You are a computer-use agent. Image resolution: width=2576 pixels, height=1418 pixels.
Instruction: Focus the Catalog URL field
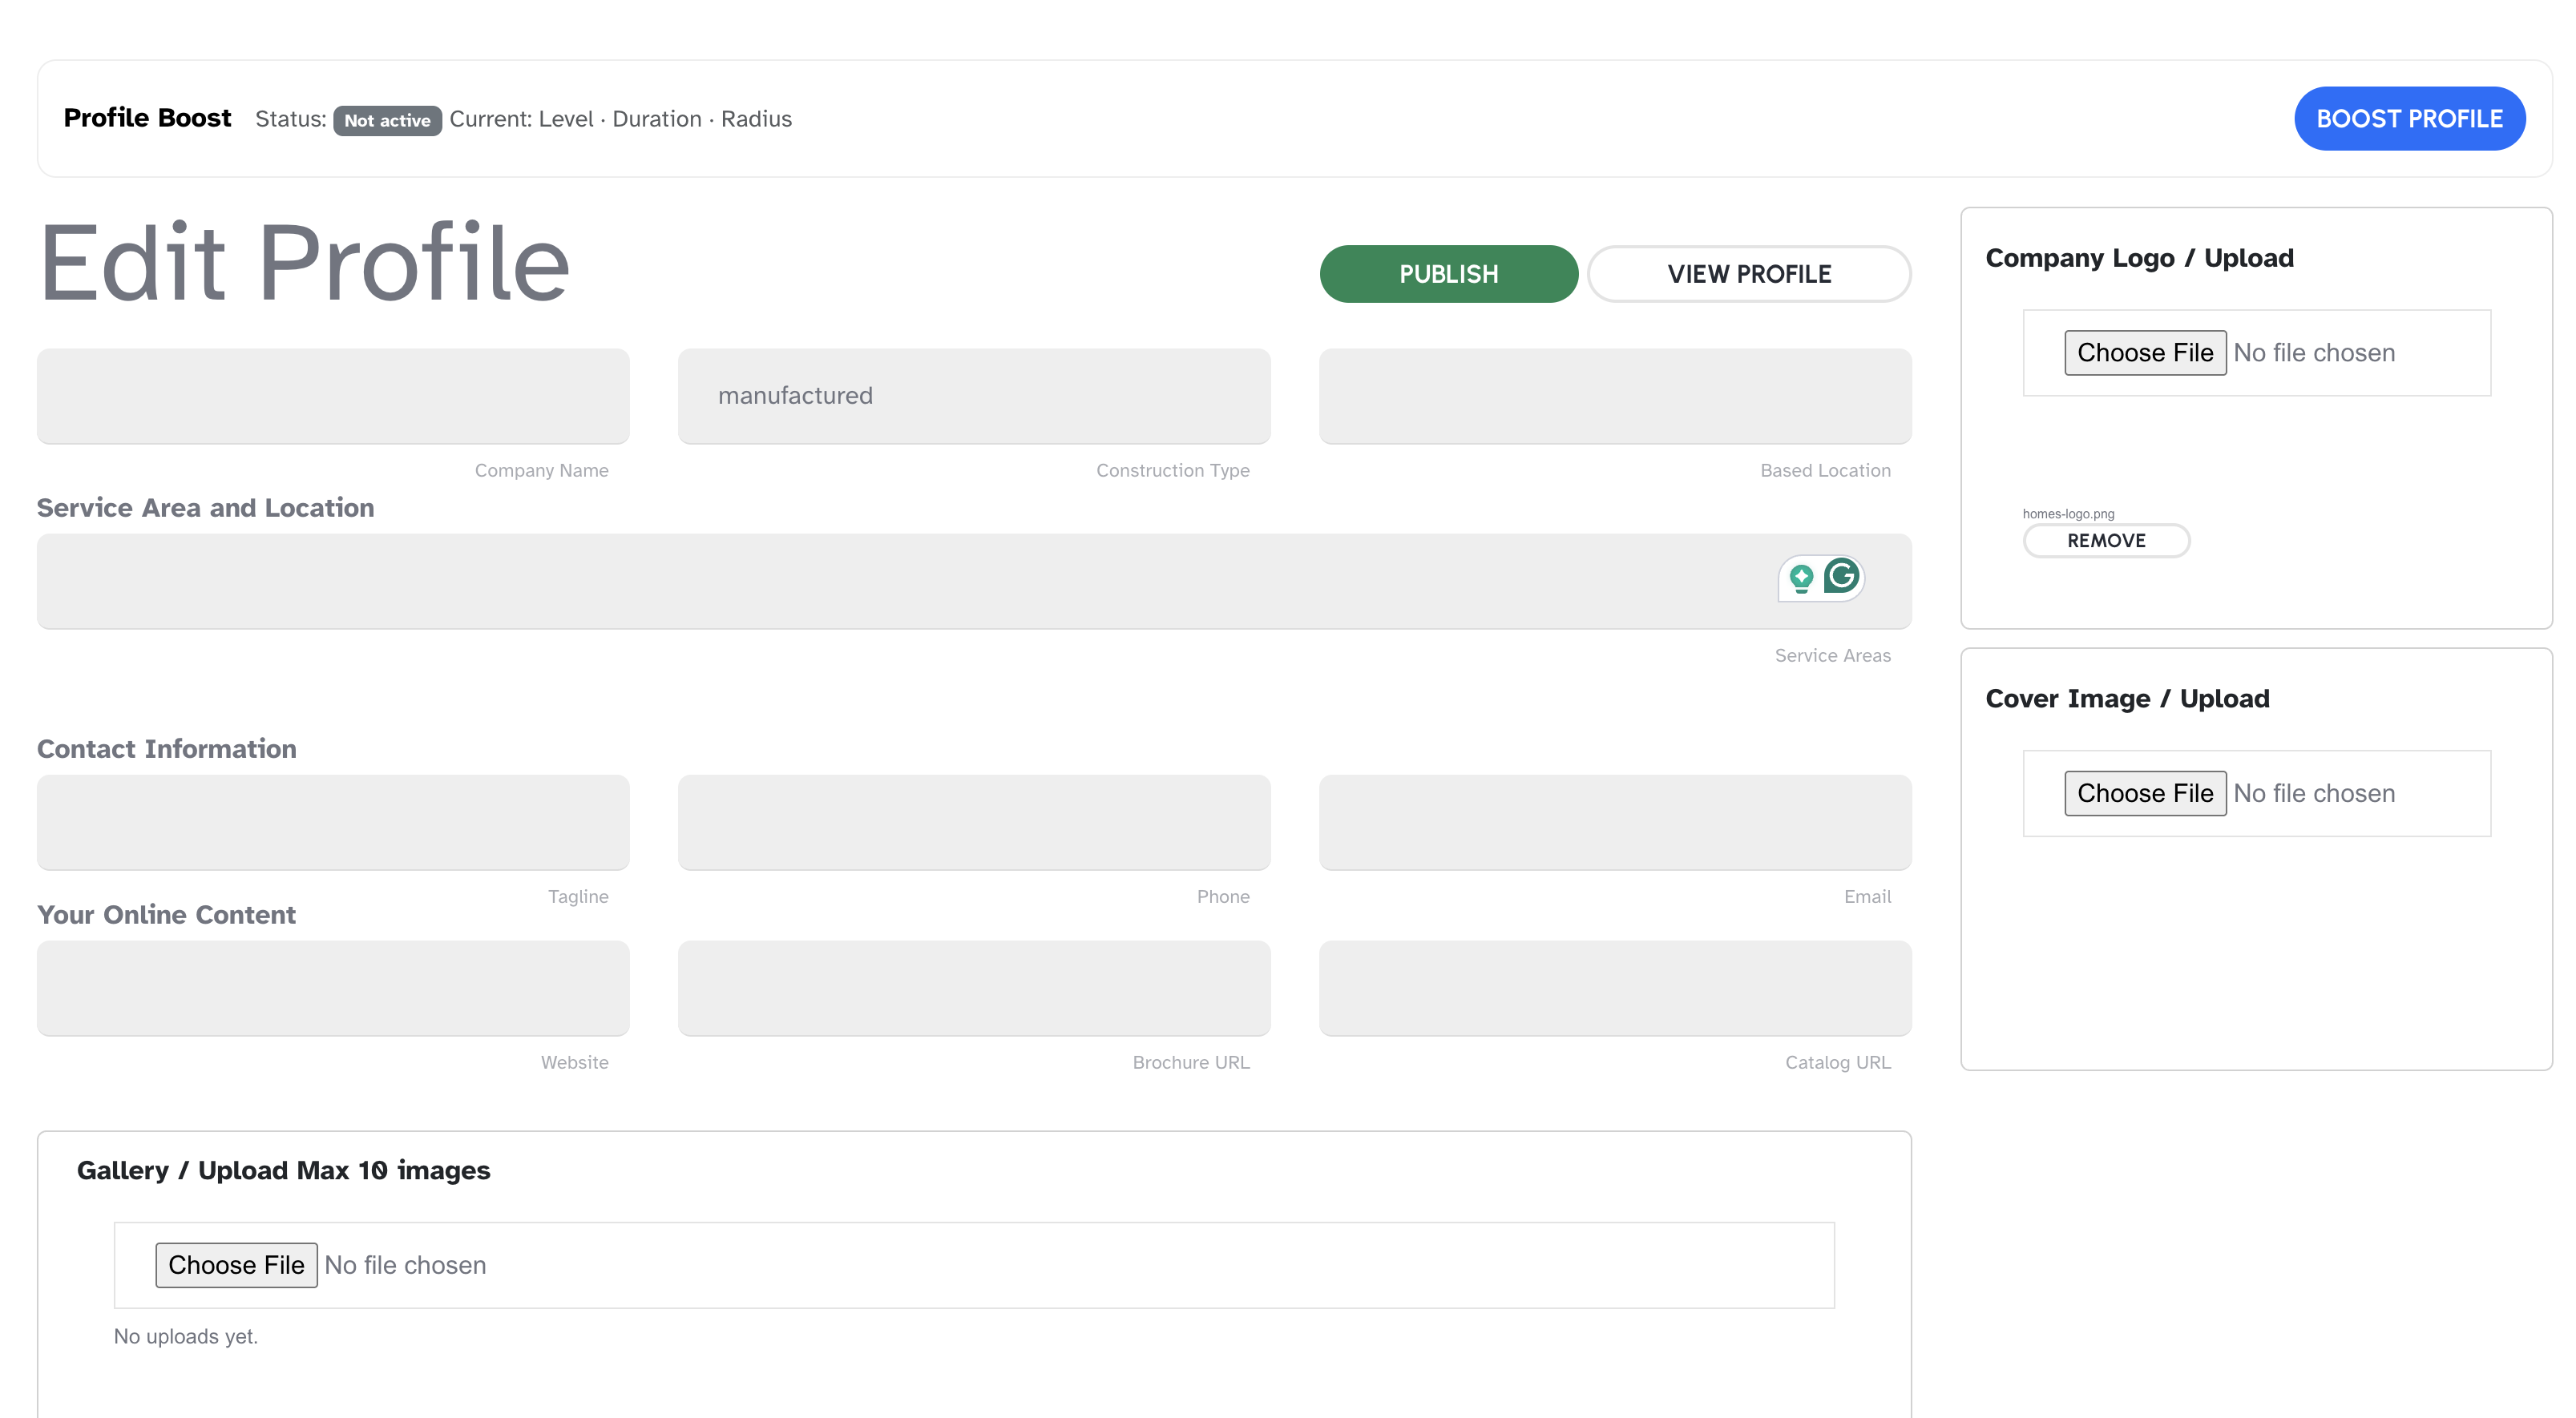(1614, 989)
